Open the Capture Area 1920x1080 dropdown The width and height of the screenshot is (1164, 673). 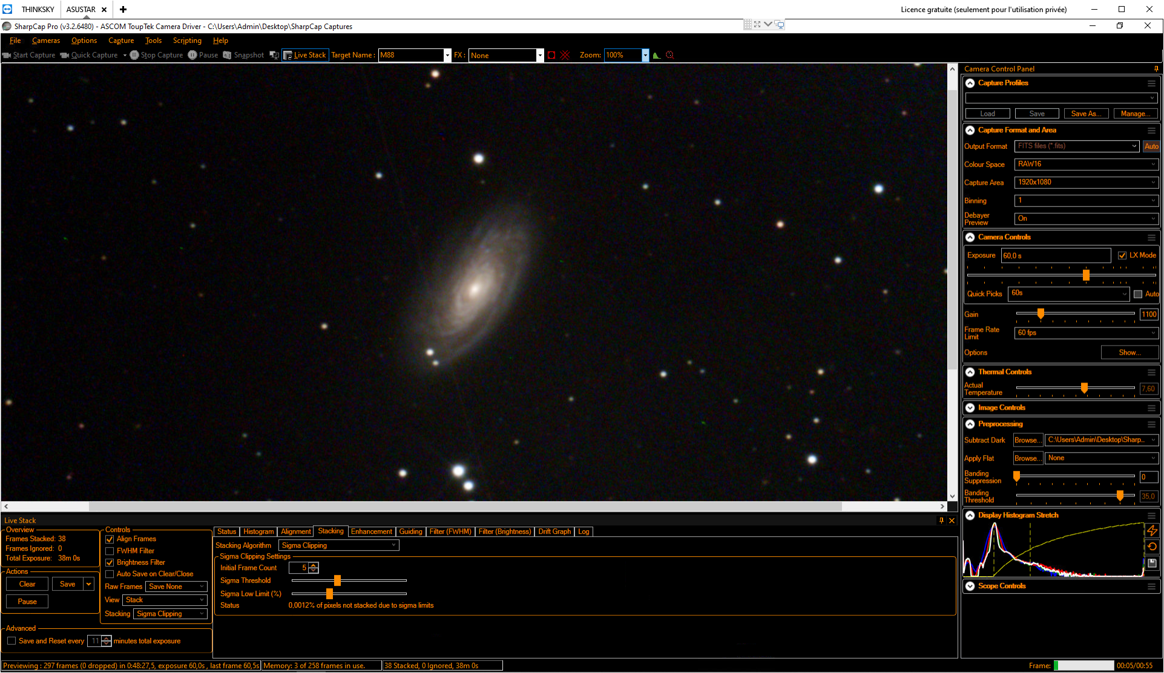pos(1086,183)
